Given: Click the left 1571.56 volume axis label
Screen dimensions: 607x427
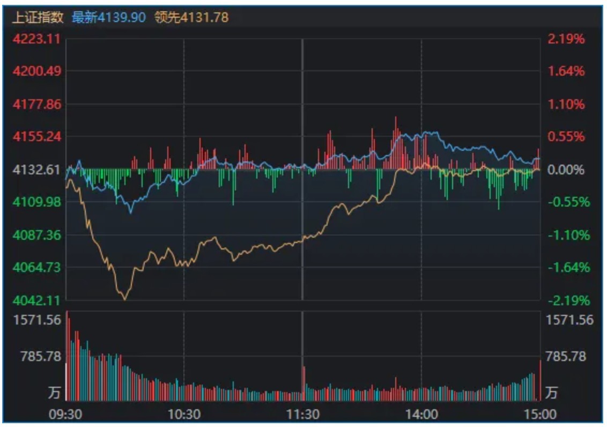Looking at the screenshot, I should 36,320.
